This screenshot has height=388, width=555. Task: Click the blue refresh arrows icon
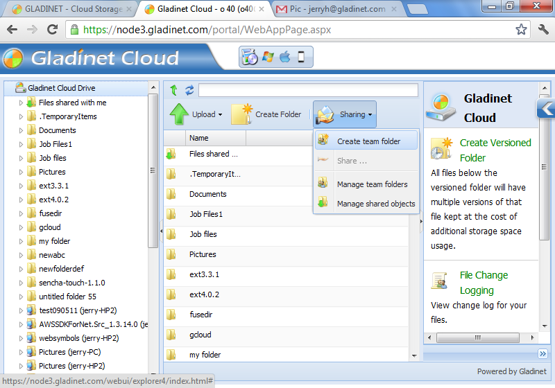(189, 91)
